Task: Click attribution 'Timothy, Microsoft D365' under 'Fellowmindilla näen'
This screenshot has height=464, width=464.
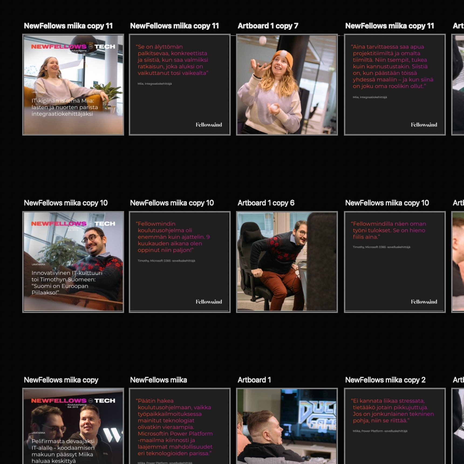Action: pyautogui.click(x=381, y=247)
